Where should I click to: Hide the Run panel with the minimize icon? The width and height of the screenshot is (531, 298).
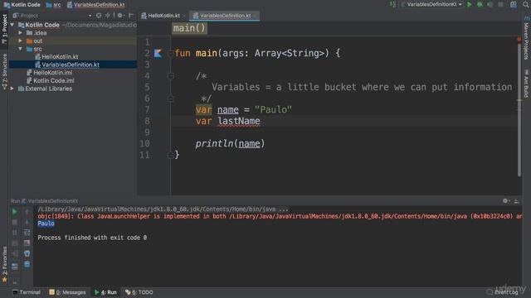click(x=516, y=201)
